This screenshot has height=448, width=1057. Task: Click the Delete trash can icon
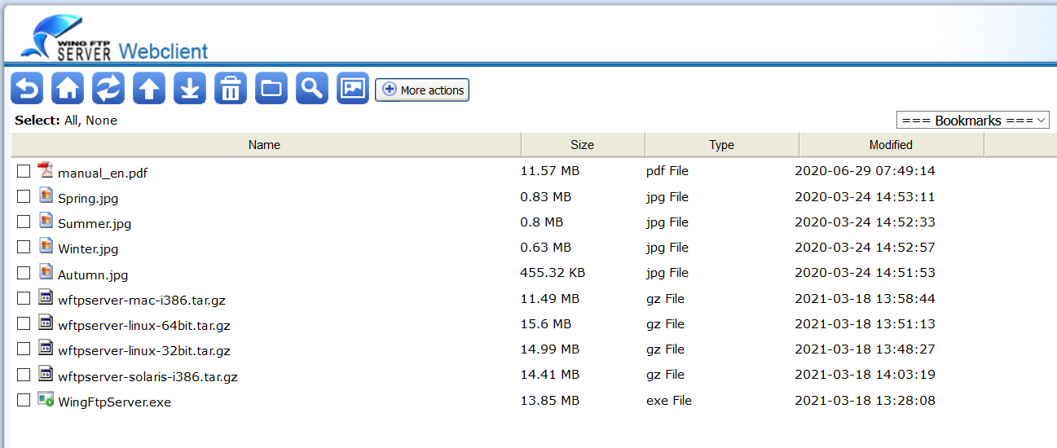[x=231, y=88]
